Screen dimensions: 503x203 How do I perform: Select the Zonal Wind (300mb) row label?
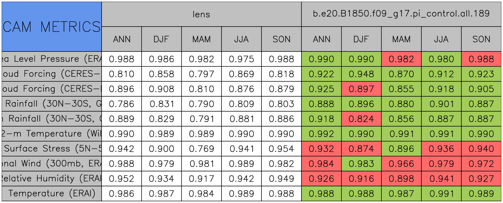(52, 164)
